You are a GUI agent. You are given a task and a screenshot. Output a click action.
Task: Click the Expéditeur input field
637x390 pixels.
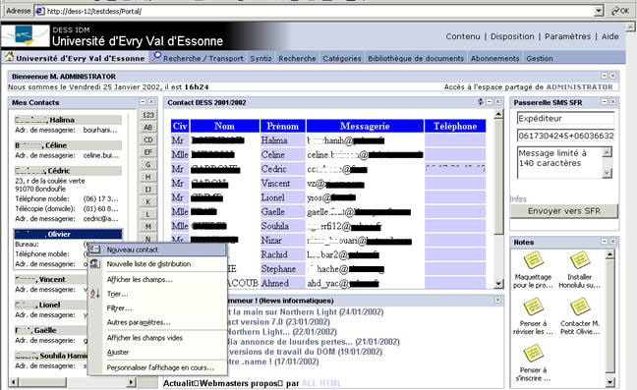tap(565, 118)
